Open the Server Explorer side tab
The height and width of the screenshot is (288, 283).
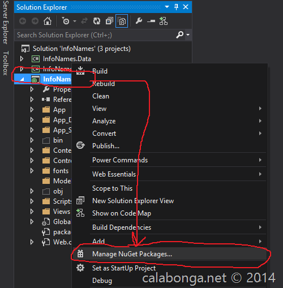pos(6,22)
